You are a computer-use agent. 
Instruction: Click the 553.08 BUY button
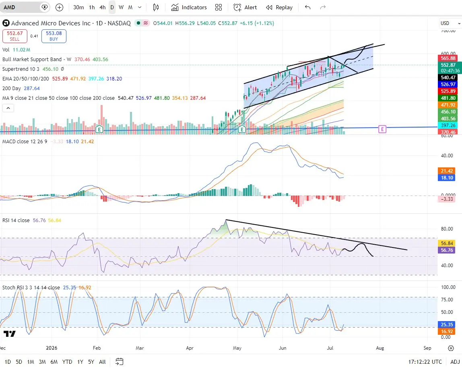(54, 36)
